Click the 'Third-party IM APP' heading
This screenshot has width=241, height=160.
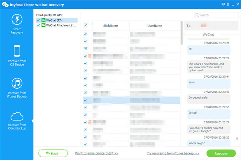click(49, 15)
